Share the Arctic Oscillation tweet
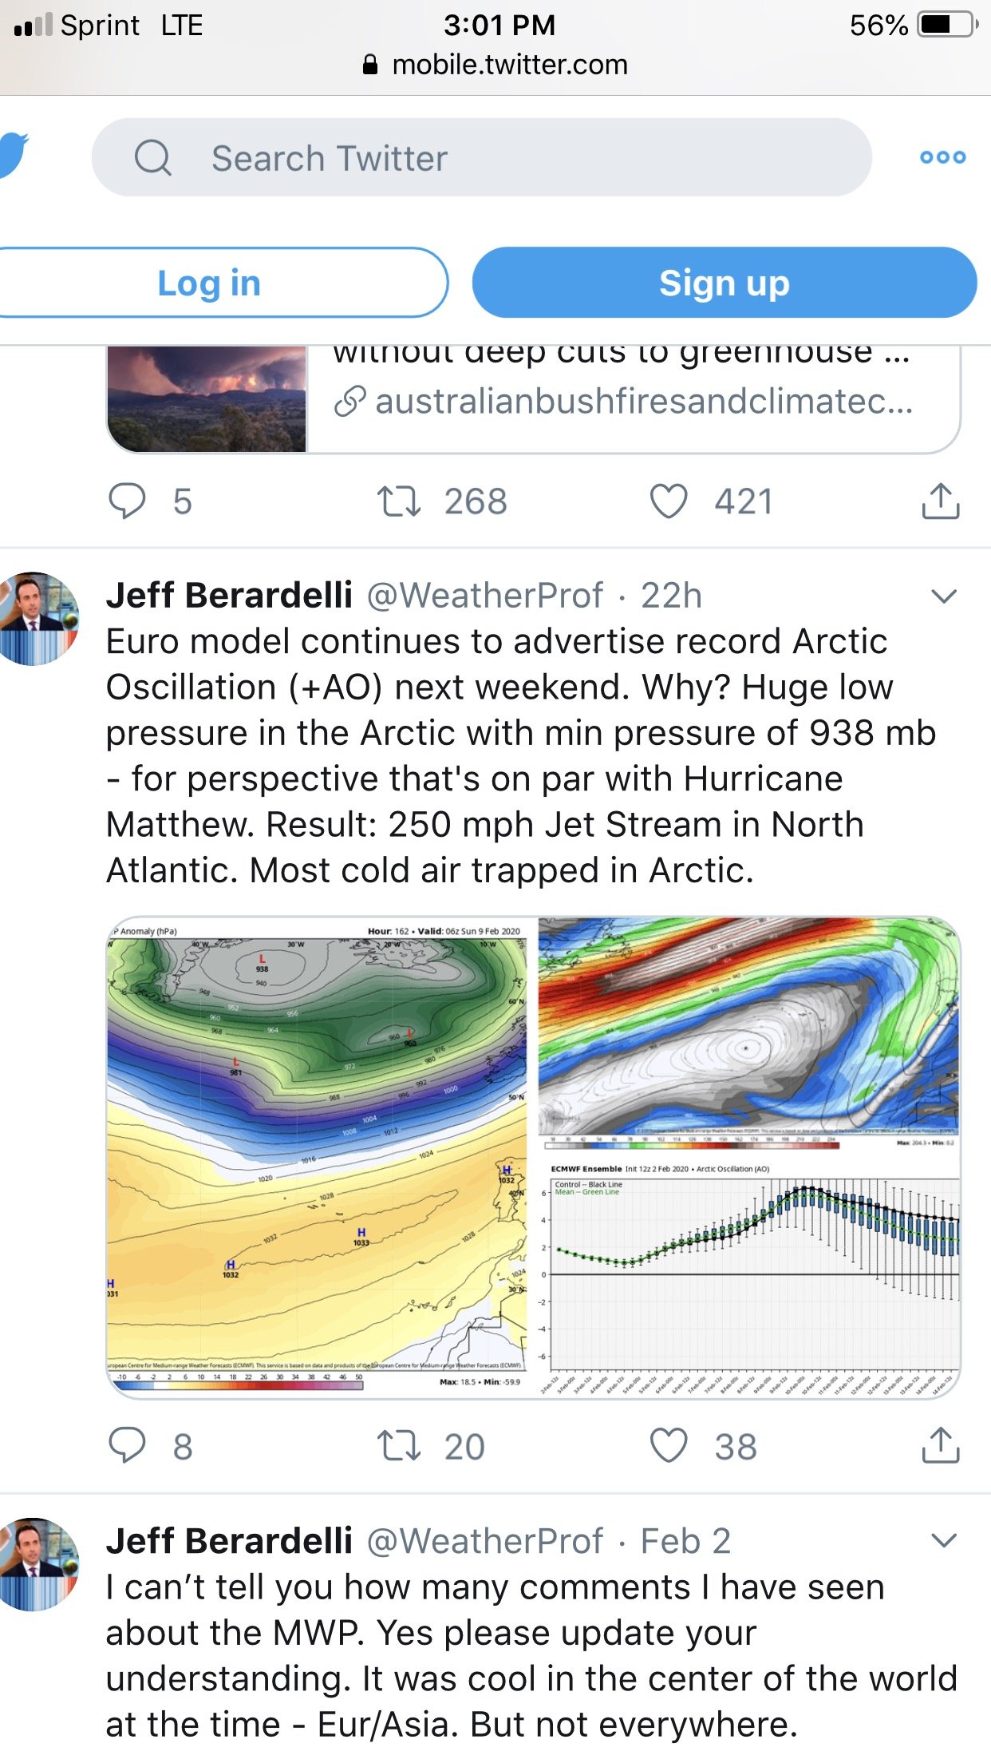991x1763 pixels. [941, 1444]
